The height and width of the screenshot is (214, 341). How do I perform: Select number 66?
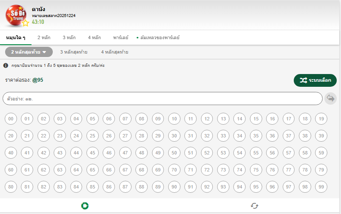tap(109, 170)
